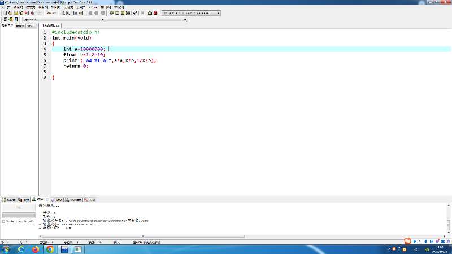Save all files using the toolbar icon
This screenshot has height=254, width=452.
(x=21, y=13)
